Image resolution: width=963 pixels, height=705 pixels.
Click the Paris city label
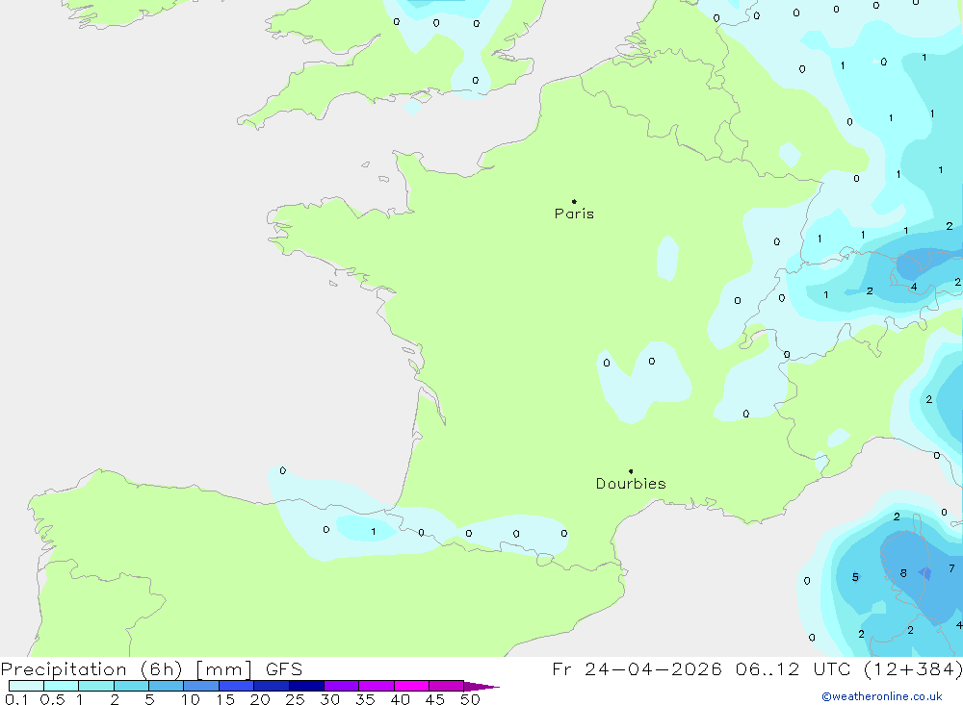574,214
